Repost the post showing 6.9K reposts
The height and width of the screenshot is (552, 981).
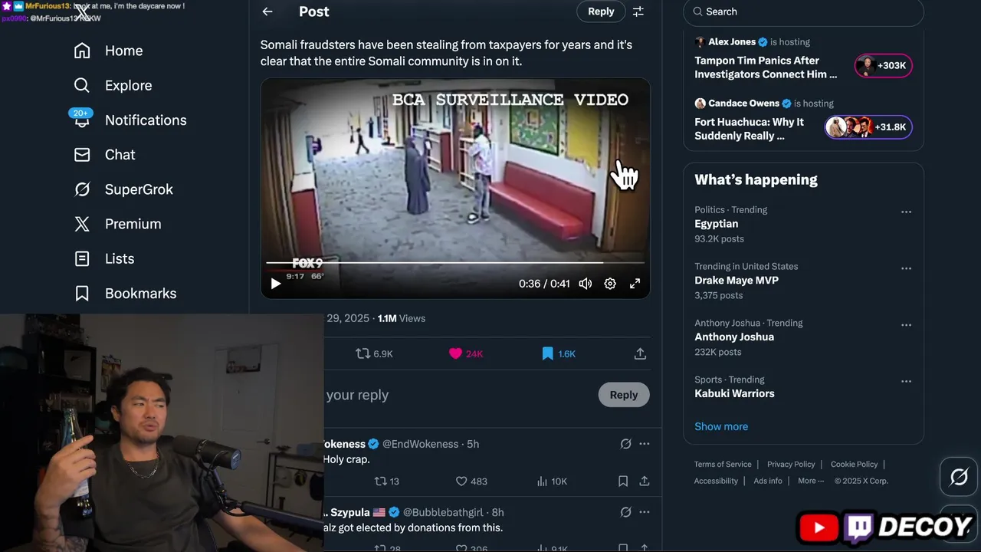click(x=374, y=353)
